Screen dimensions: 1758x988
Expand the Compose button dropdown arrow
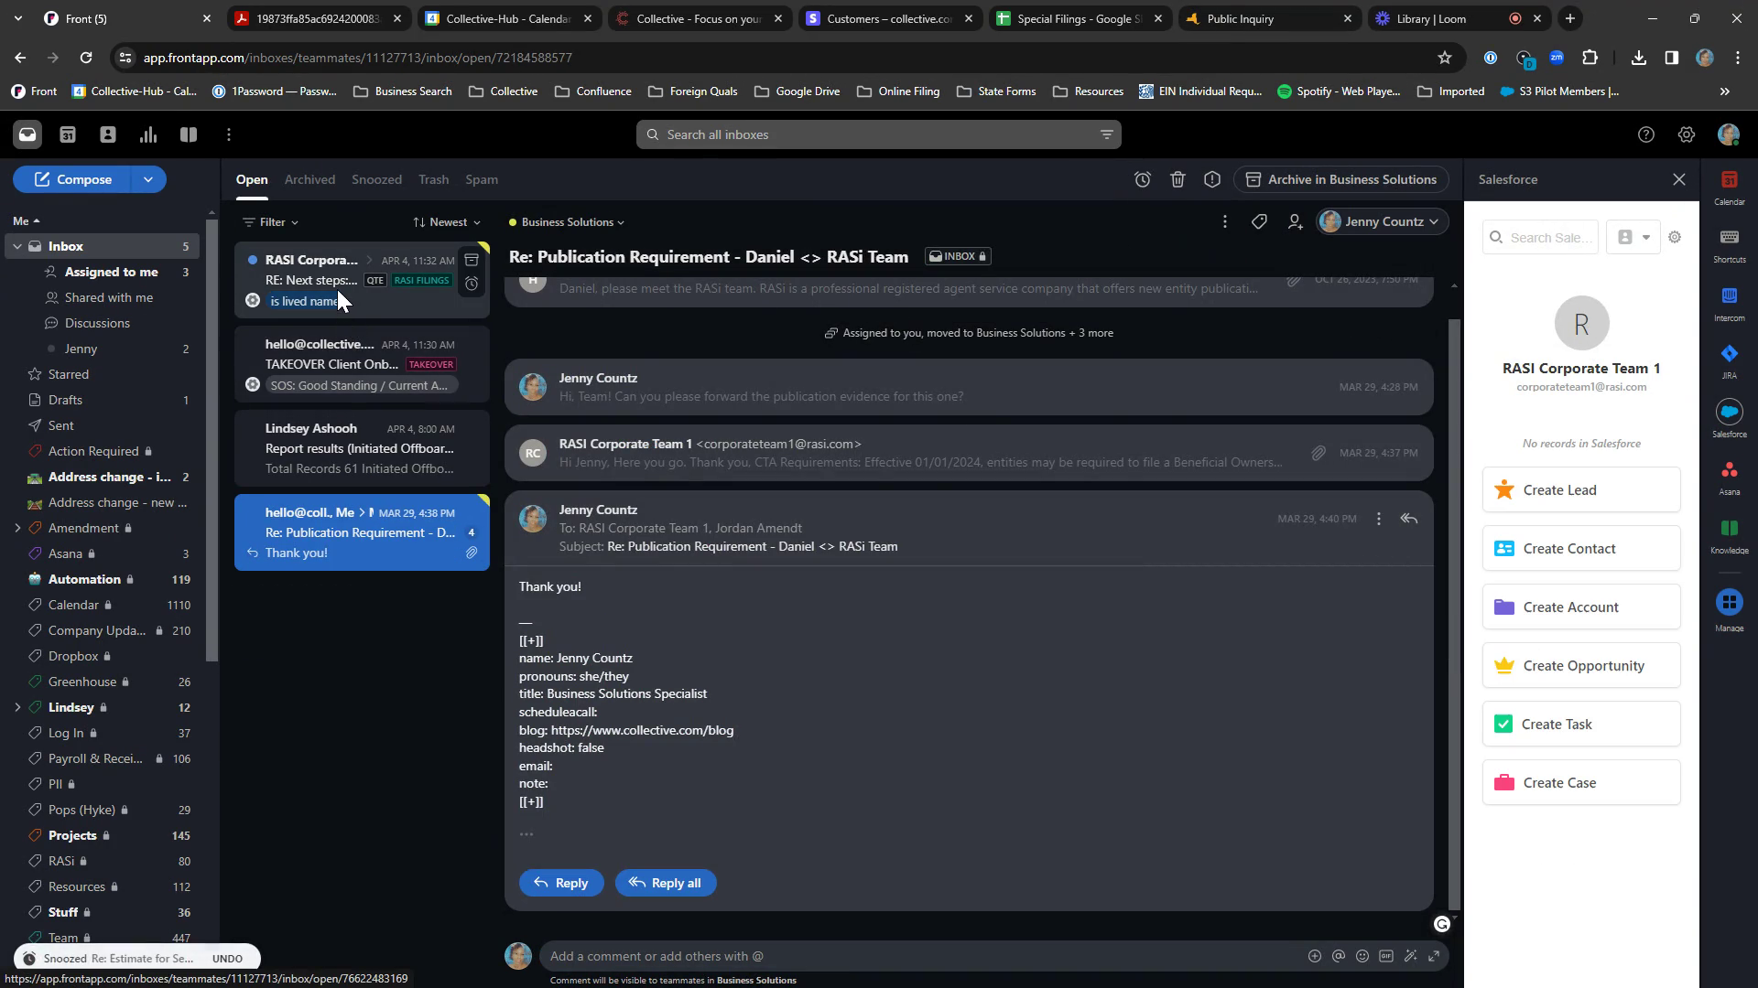pyautogui.click(x=147, y=180)
